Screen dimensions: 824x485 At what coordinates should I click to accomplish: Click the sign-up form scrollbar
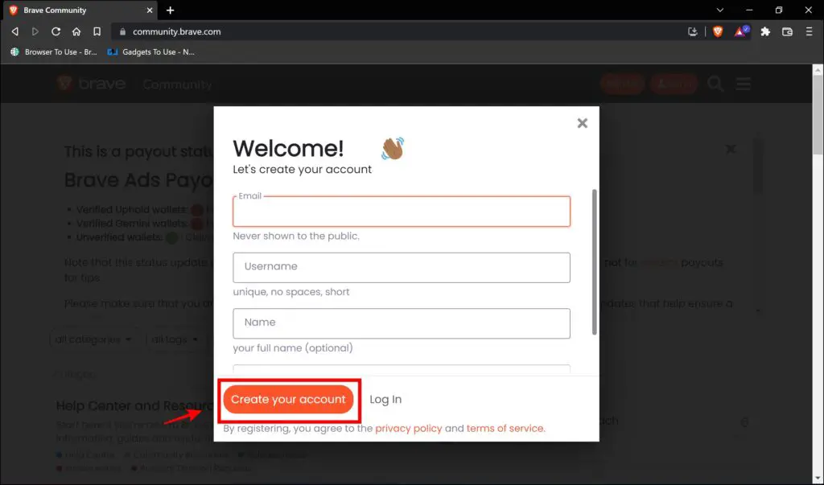tap(595, 261)
